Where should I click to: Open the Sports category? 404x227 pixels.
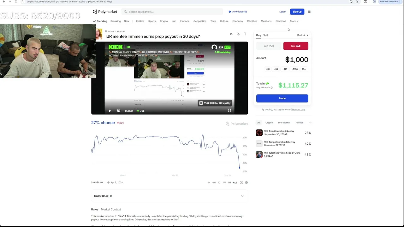point(152,21)
